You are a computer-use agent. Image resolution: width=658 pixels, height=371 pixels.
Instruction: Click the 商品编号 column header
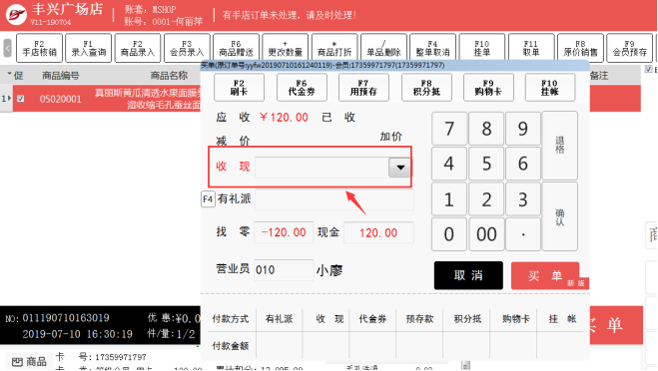(x=61, y=76)
